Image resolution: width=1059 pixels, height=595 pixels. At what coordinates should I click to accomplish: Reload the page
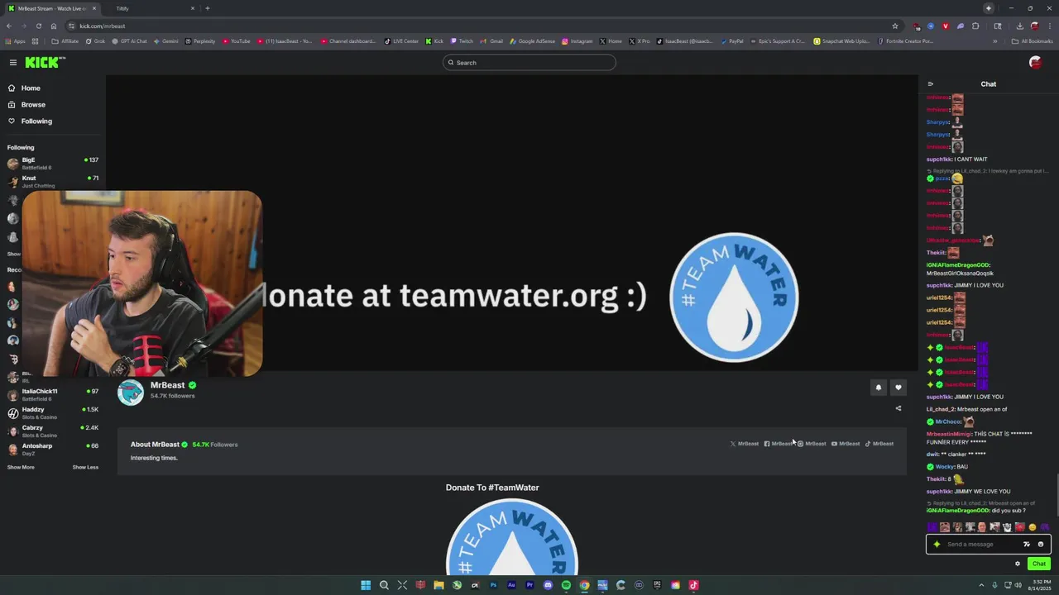click(x=38, y=26)
